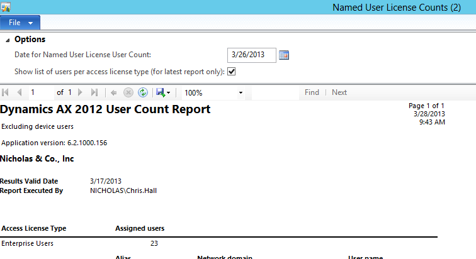Click the 'Named User License Counts (2)' window title
Image resolution: width=476 pixels, height=259 pixels.
point(397,8)
